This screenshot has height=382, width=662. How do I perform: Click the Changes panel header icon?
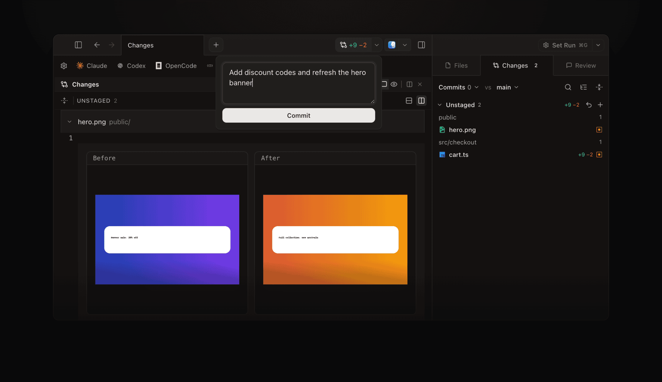[x=64, y=84]
